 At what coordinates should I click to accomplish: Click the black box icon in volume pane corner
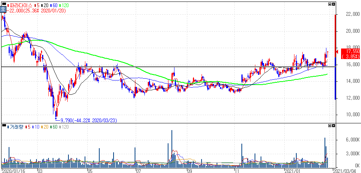pos(4,126)
